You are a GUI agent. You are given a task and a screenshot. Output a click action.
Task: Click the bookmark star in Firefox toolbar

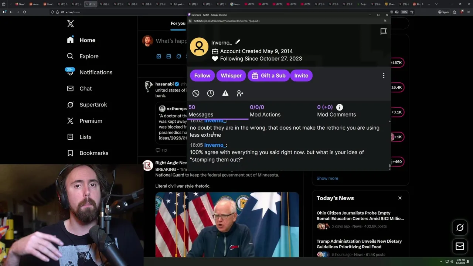pyautogui.click(x=412, y=12)
